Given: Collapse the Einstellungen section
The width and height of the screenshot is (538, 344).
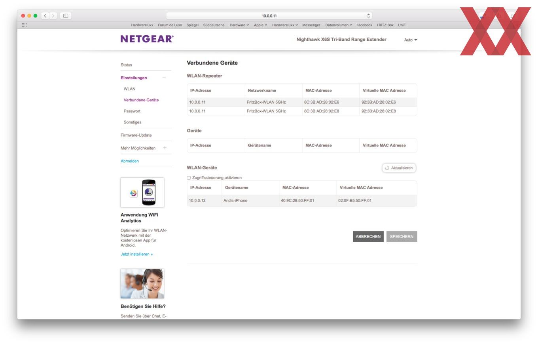Looking at the screenshot, I should (164, 78).
